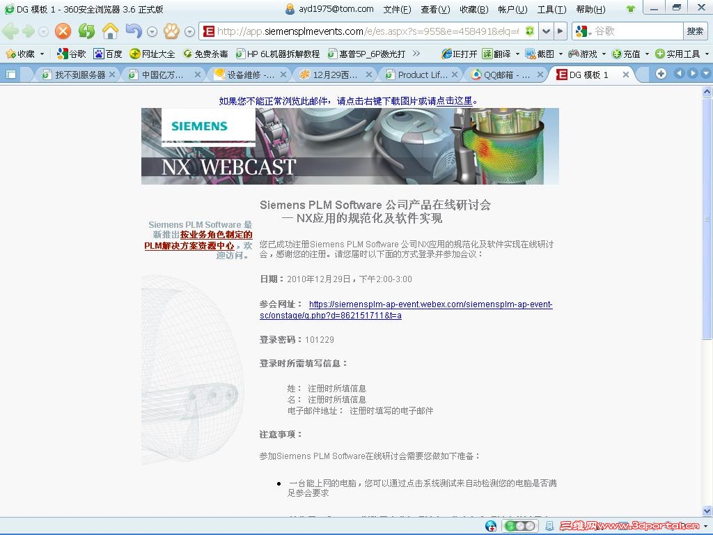This screenshot has width=713, height=535.
Task: Open the 文件(F) menu
Action: (x=397, y=9)
